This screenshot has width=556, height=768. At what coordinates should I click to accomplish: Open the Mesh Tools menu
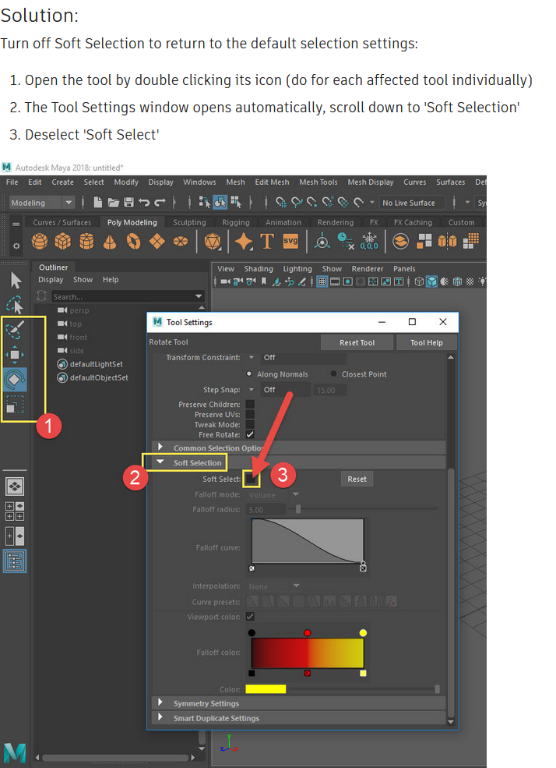tap(318, 182)
